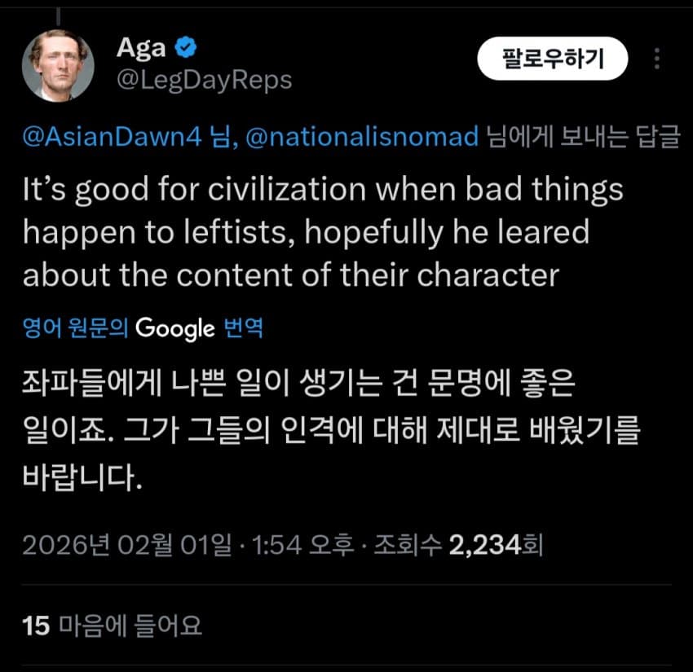Open the Aga display name profile link

(x=140, y=48)
